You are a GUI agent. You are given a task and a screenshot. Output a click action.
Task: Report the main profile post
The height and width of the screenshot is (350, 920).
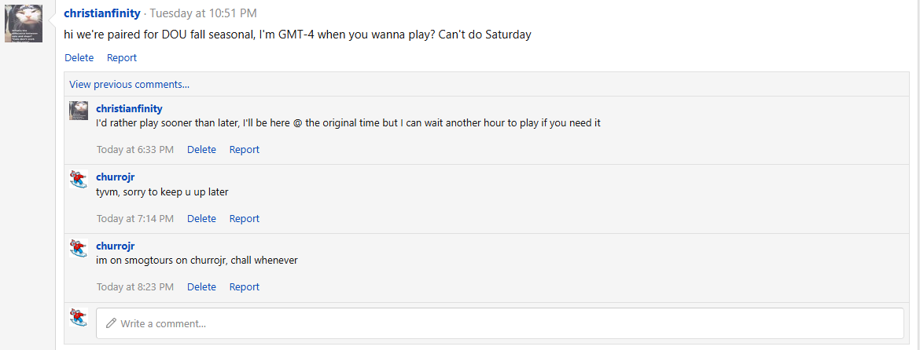pyautogui.click(x=121, y=57)
